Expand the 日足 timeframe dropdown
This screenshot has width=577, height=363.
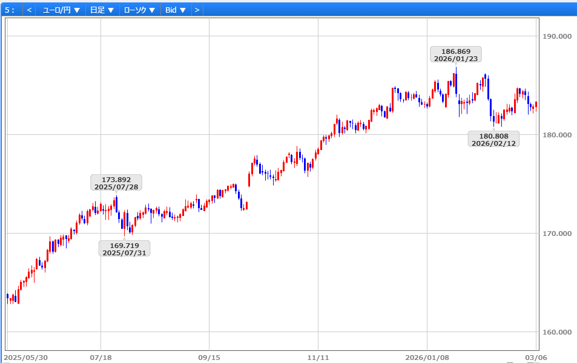click(102, 10)
